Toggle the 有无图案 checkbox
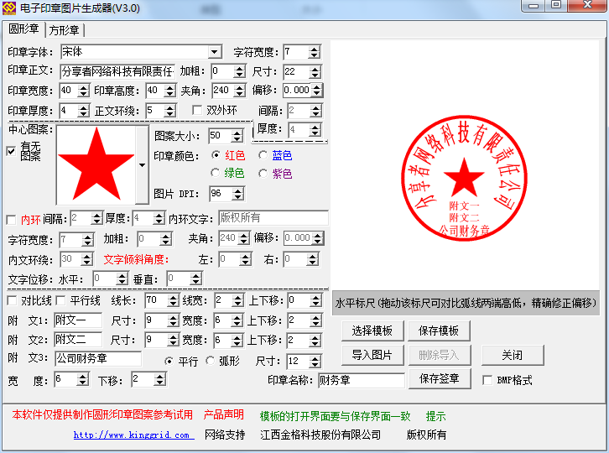The height and width of the screenshot is (453, 609). (11, 151)
